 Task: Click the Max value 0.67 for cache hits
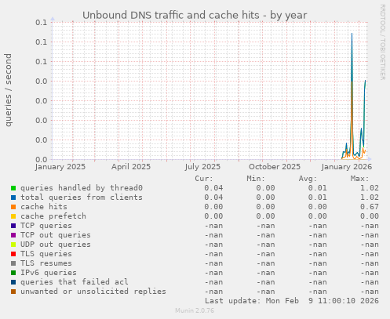tap(370, 207)
